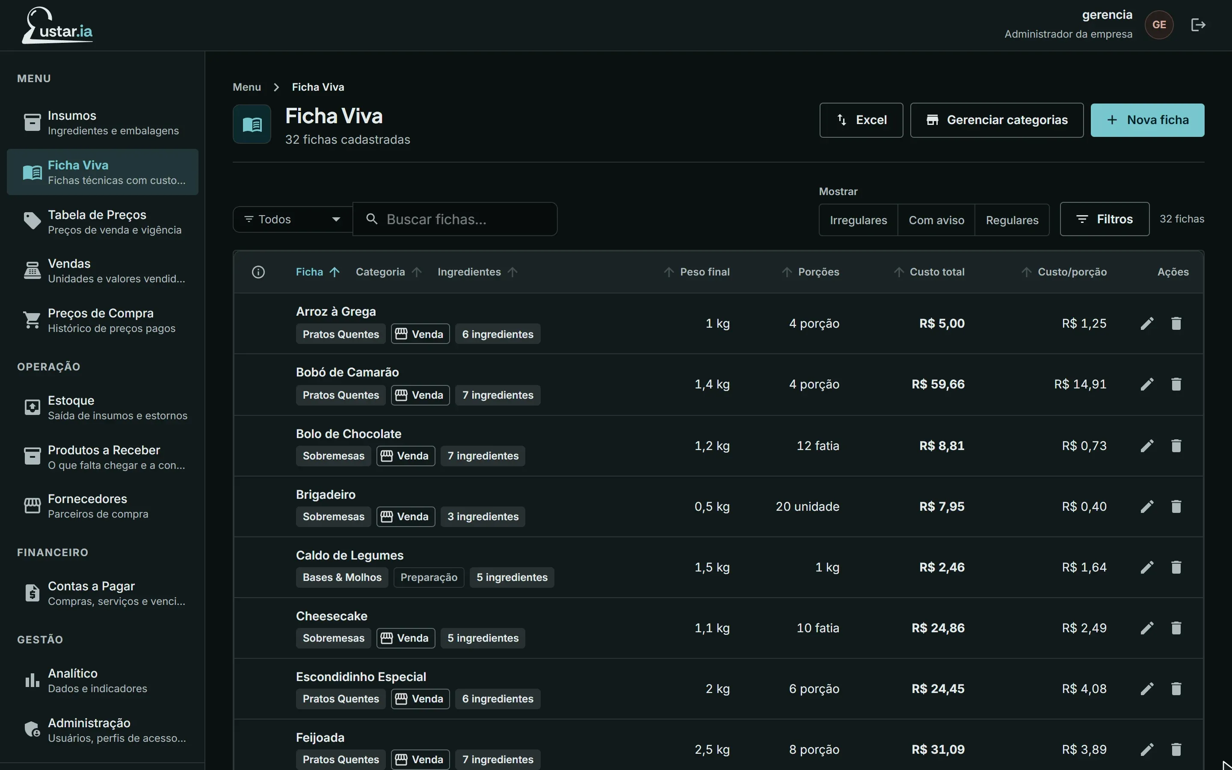This screenshot has height=770, width=1232.
Task: Sort by Custo total column
Action: [929, 272]
